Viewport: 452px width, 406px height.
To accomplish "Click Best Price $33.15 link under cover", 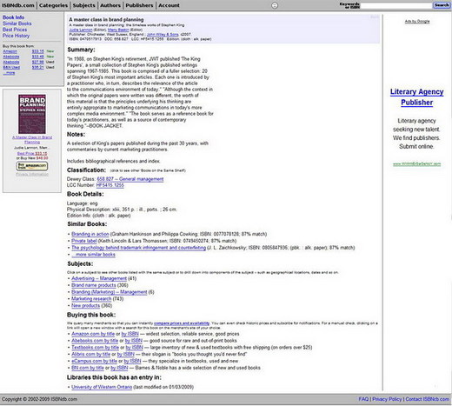I will (32, 153).
